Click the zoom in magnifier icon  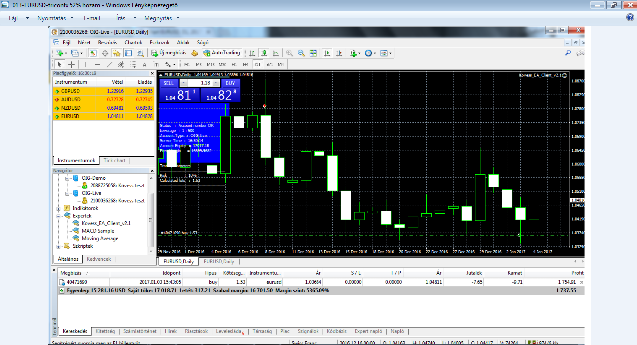coord(289,53)
